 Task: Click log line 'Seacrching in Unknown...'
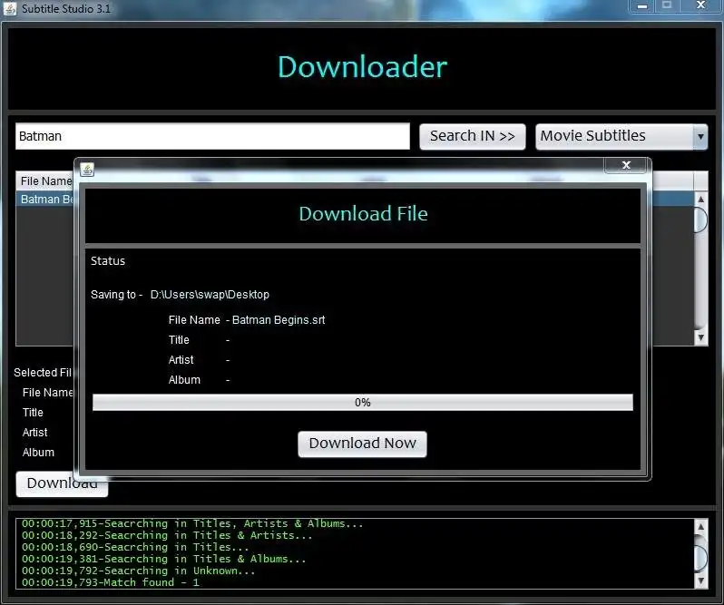pos(139,571)
